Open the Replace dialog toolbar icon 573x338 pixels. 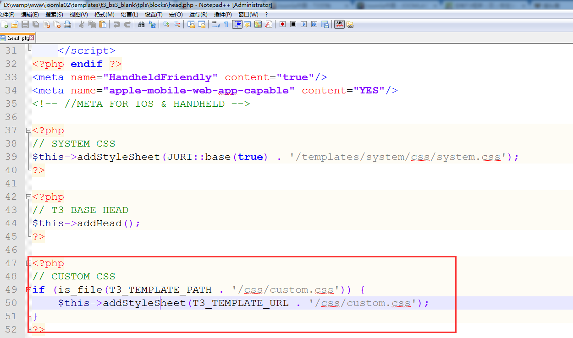152,24
